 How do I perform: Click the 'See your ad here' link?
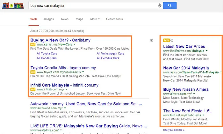[173, 130]
